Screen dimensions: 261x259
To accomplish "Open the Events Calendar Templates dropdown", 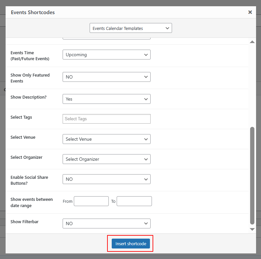I will pyautogui.click(x=130, y=28).
